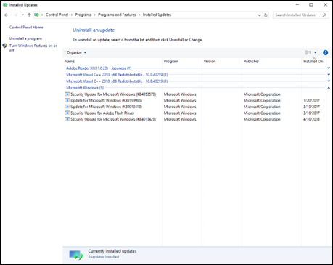Click the shield icon beside Windows features
This screenshot has height=265, width=333.
(x=4, y=46)
